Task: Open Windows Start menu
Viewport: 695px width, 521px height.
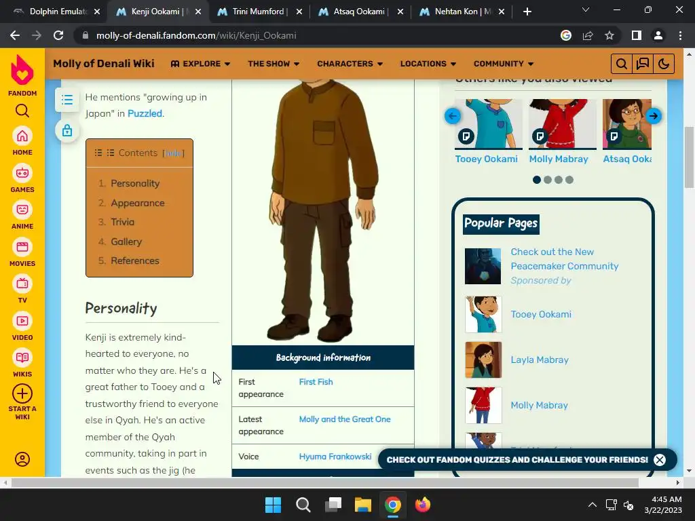Action: (273, 505)
